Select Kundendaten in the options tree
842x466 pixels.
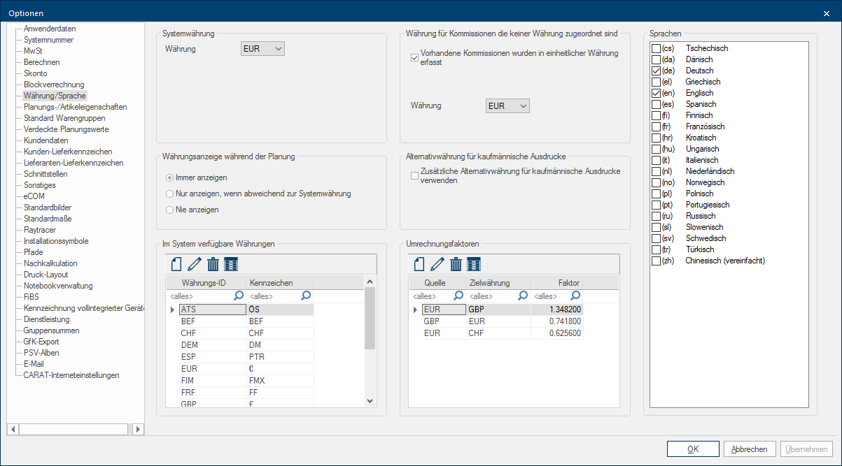coord(45,140)
